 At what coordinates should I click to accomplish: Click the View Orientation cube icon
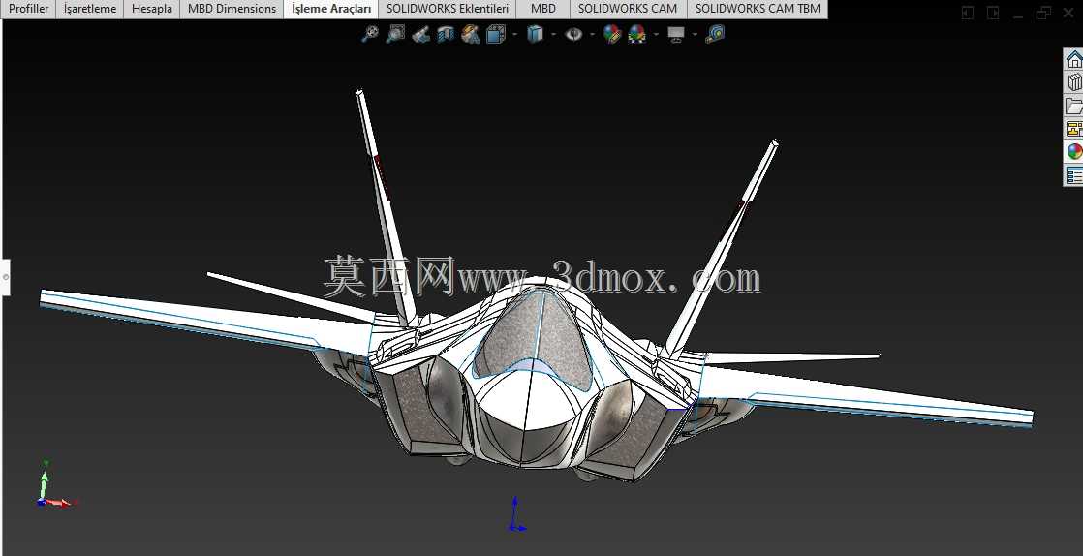click(x=496, y=34)
